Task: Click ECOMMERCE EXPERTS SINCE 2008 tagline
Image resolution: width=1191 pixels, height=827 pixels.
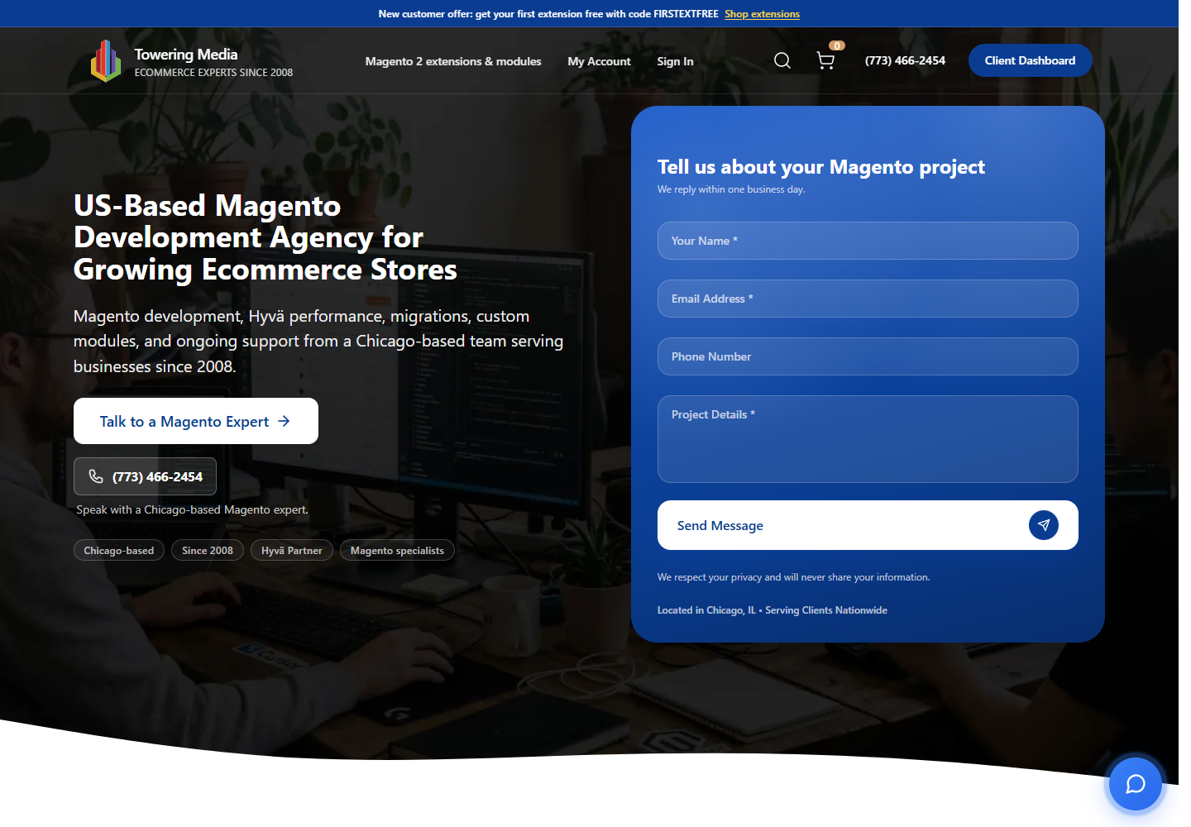Action: 213,73
